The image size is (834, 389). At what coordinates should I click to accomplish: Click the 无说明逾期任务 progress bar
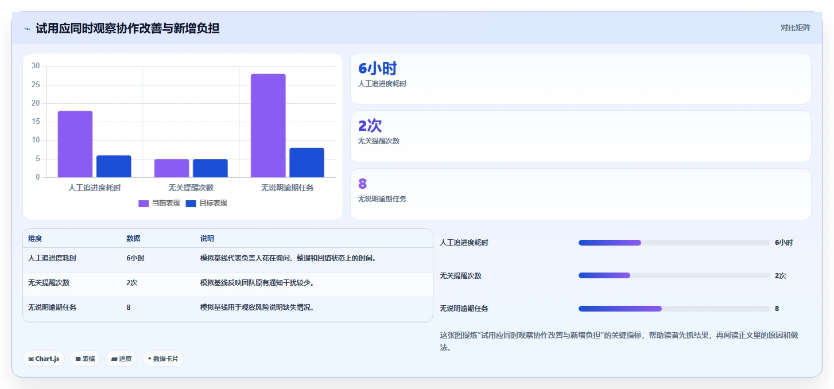(674, 309)
